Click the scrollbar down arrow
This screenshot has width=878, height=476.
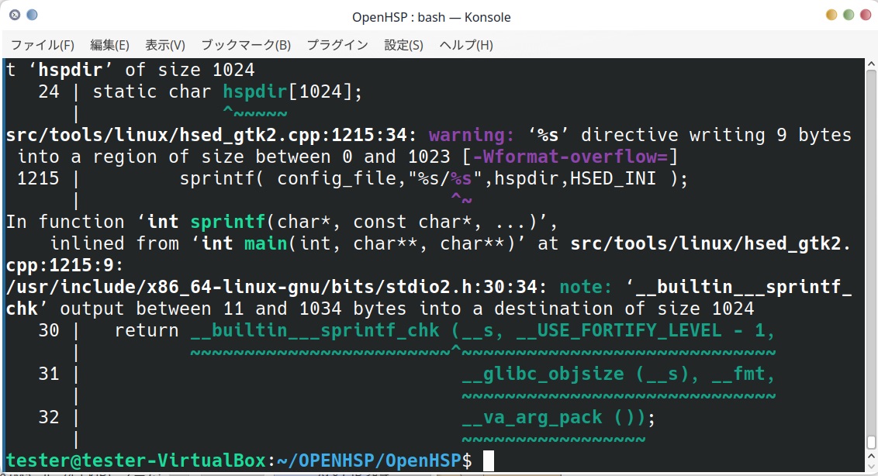click(871, 467)
